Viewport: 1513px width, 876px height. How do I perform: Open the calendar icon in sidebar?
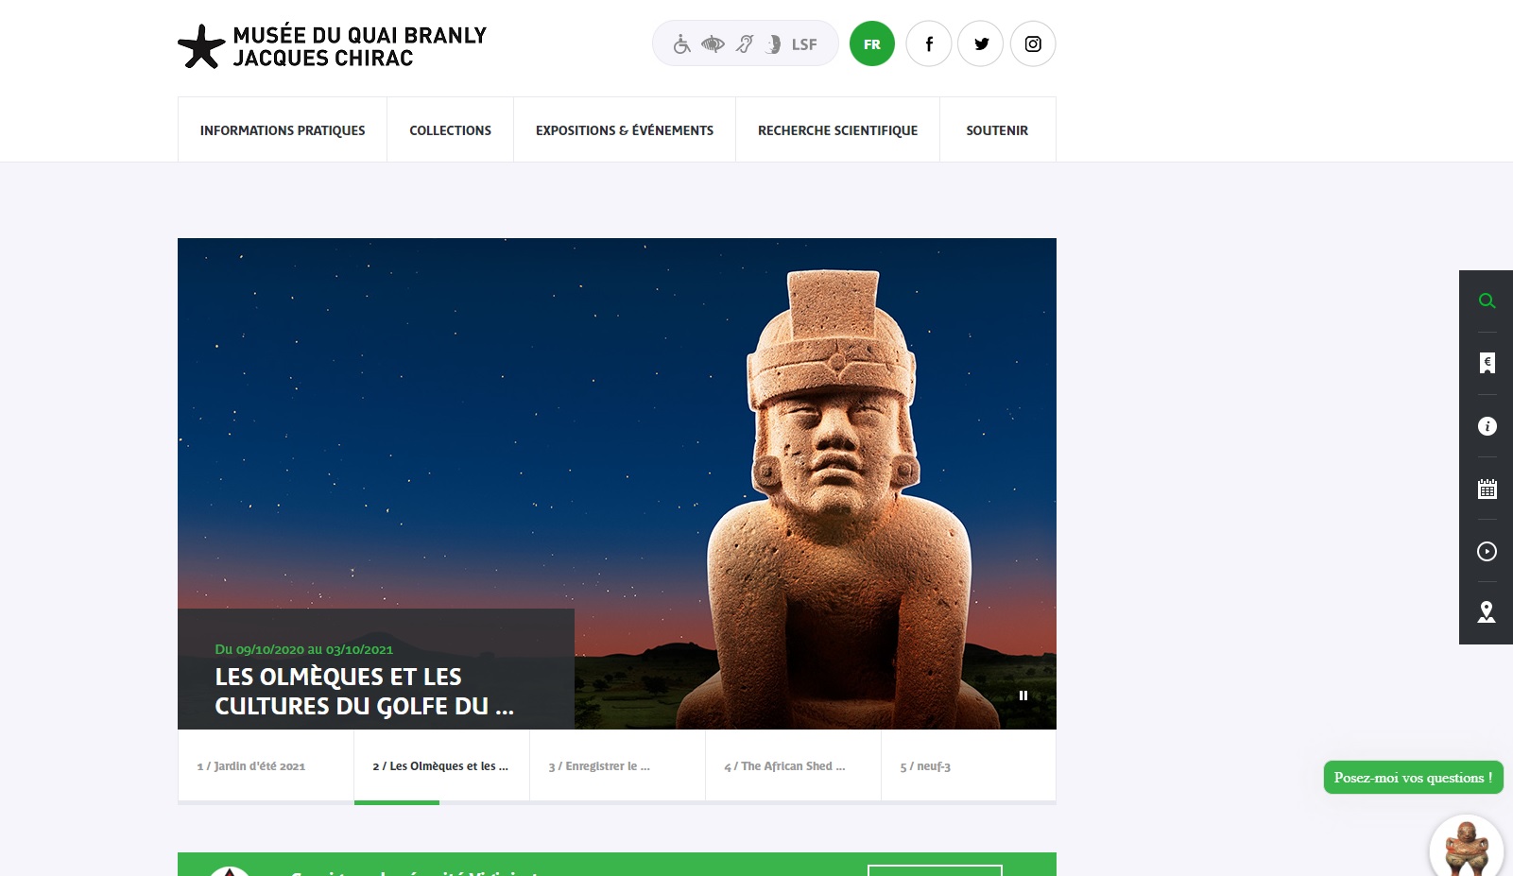coord(1487,489)
